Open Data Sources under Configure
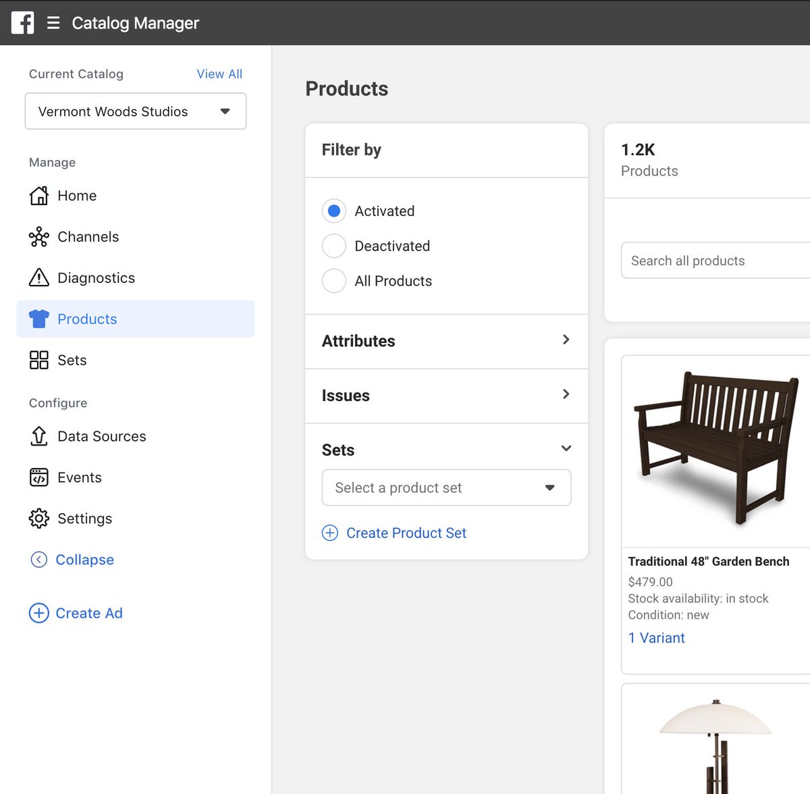This screenshot has height=794, width=810. click(x=136, y=436)
